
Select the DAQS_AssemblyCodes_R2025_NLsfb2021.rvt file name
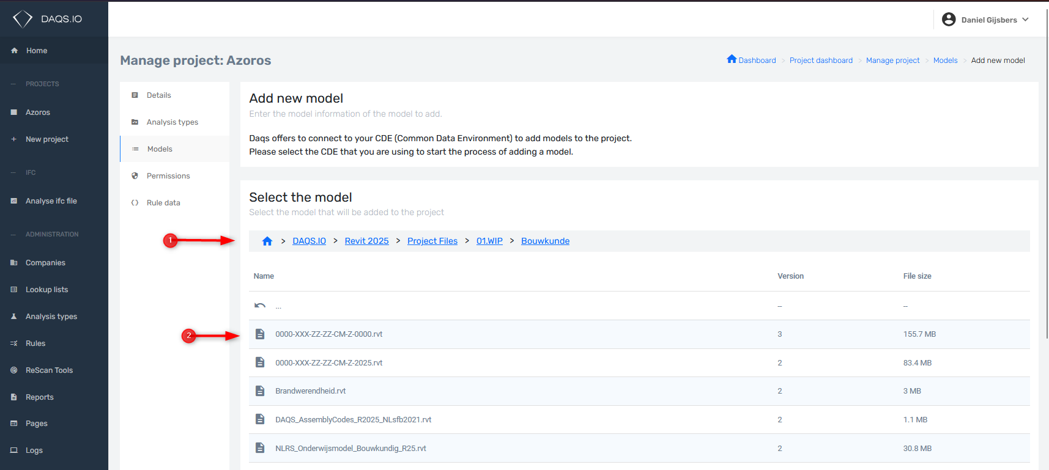pos(354,420)
